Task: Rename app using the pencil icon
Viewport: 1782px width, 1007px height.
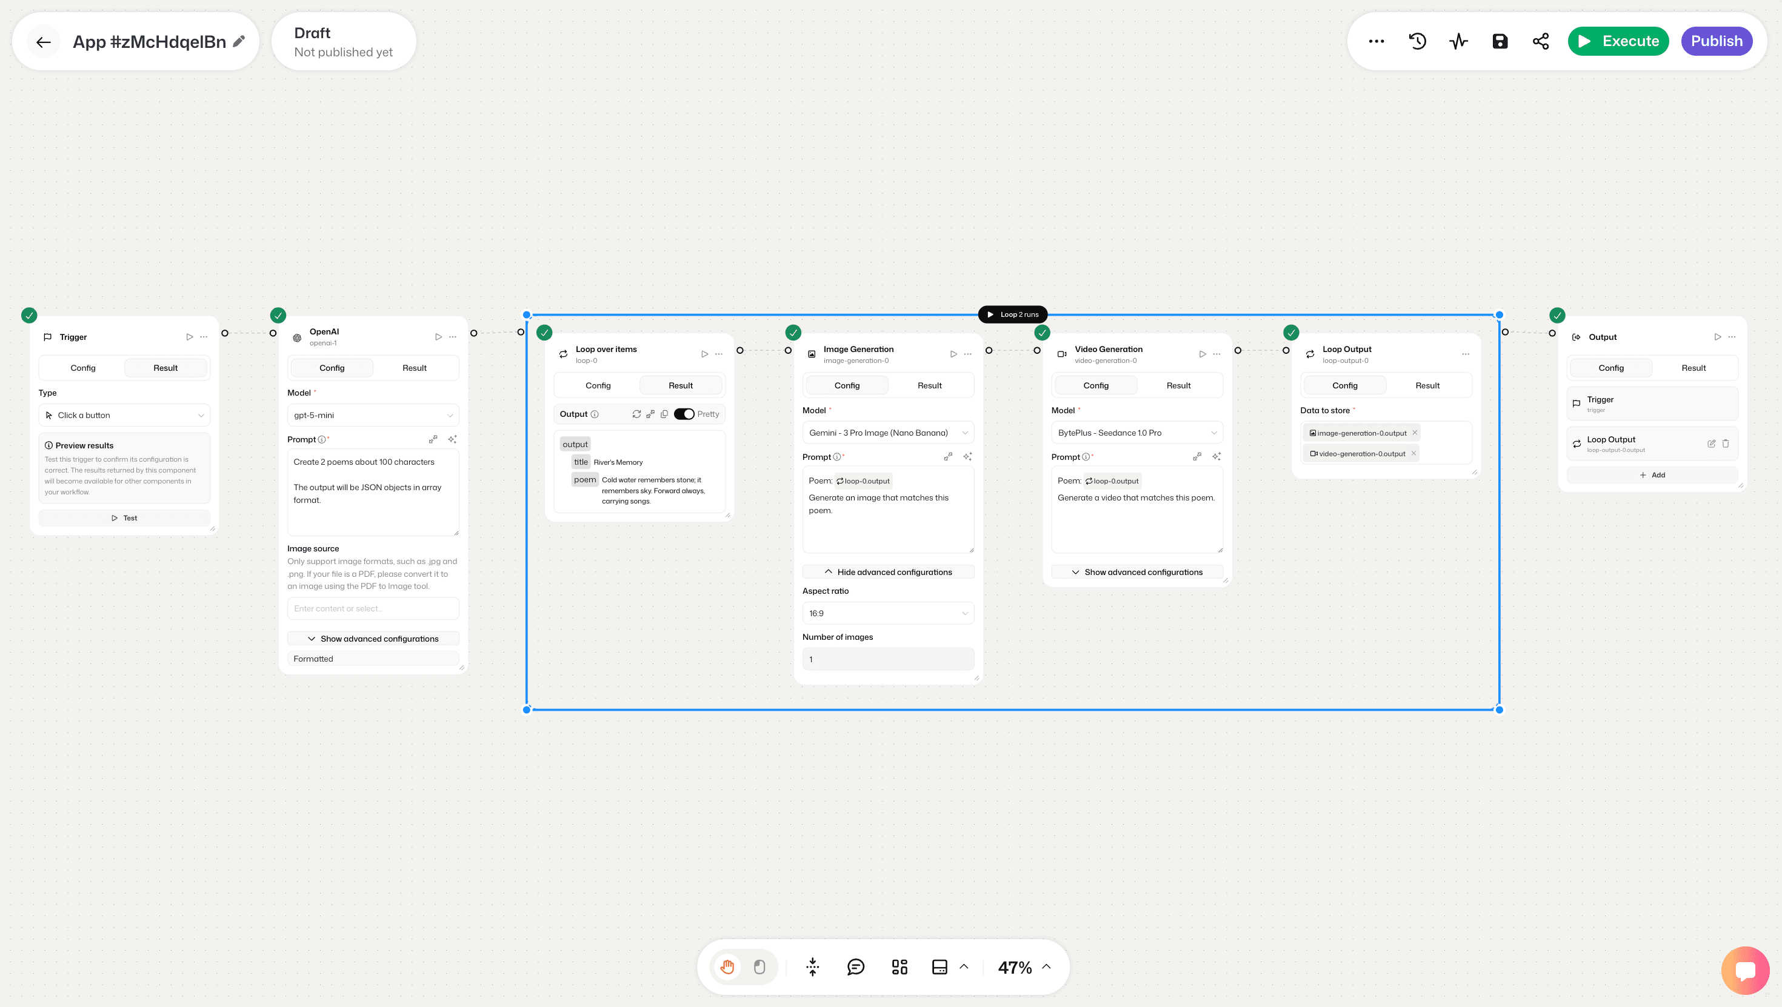Action: (x=239, y=41)
